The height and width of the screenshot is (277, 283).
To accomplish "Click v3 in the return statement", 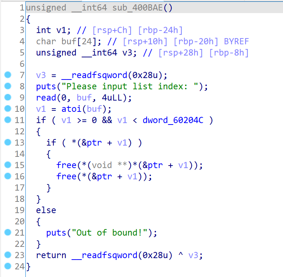I will [x=193, y=255].
